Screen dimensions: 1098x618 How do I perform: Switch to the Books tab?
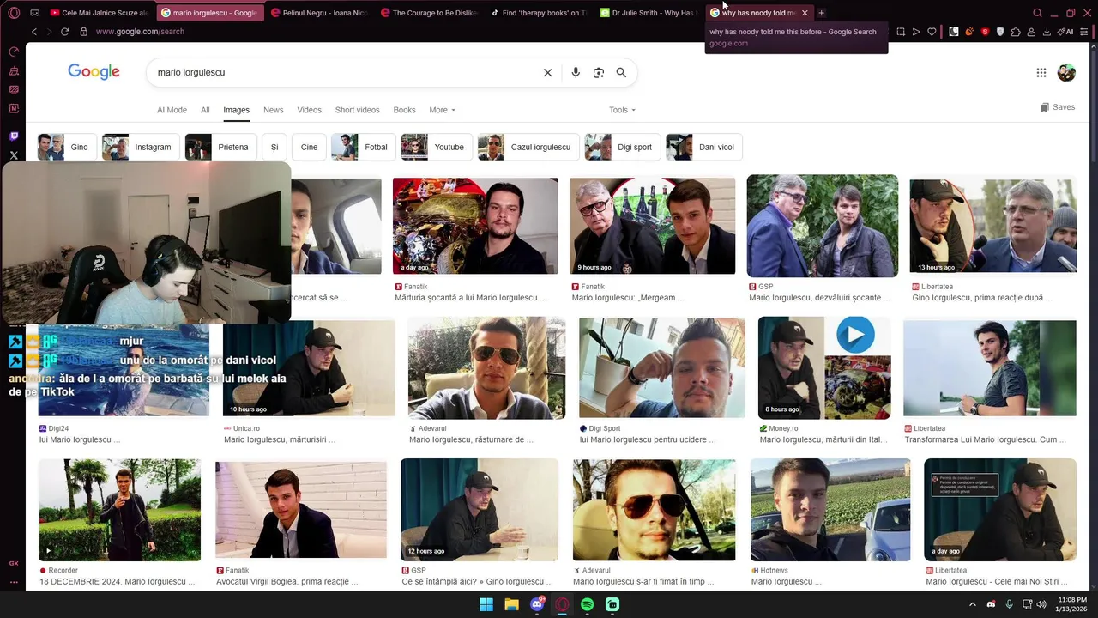[404, 110]
